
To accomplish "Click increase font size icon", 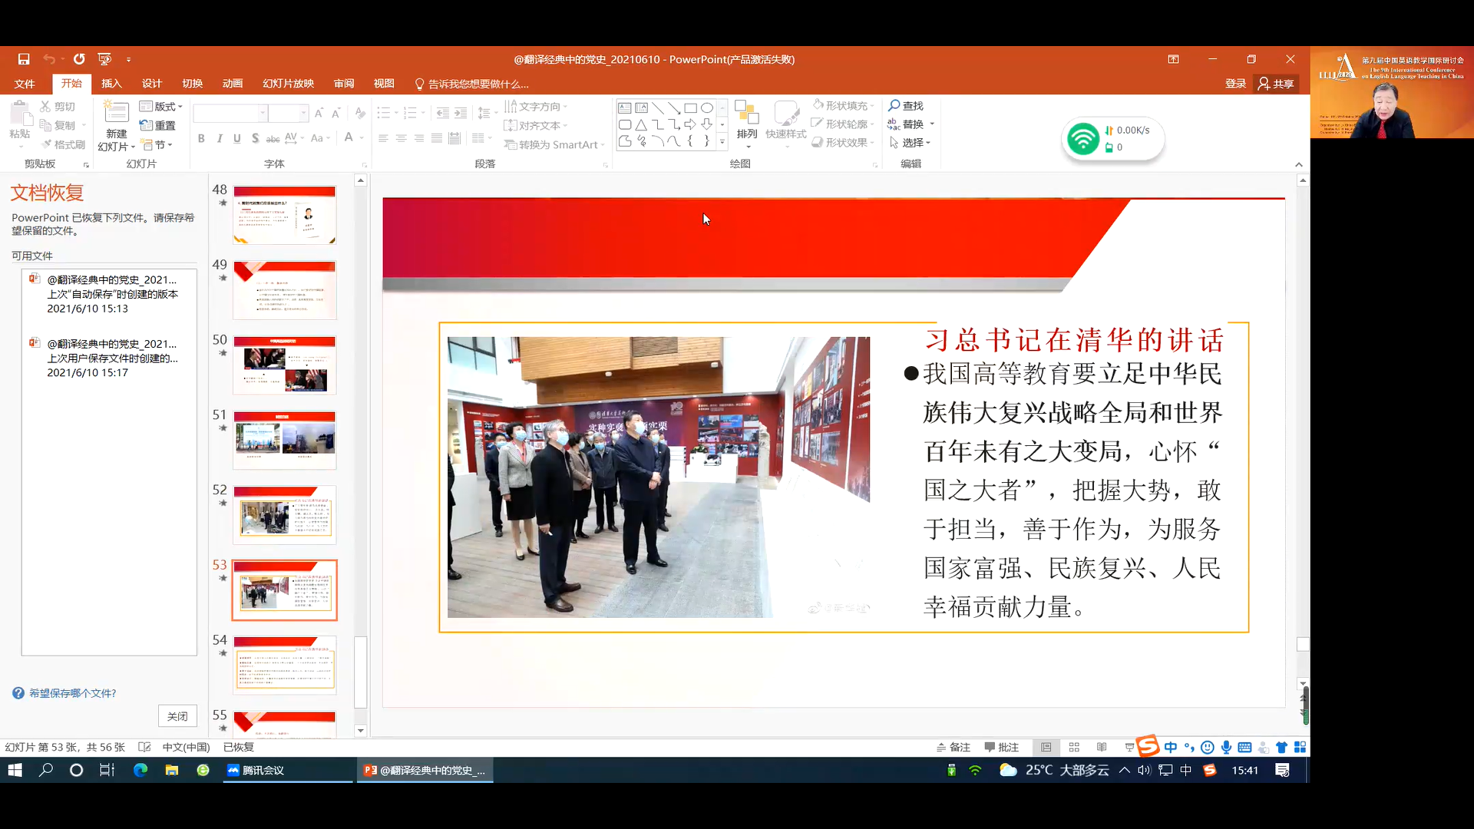I will click(x=319, y=114).
